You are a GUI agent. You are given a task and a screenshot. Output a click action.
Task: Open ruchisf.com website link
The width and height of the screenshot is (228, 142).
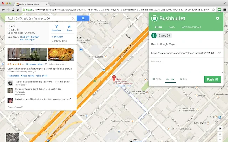pos(57,37)
